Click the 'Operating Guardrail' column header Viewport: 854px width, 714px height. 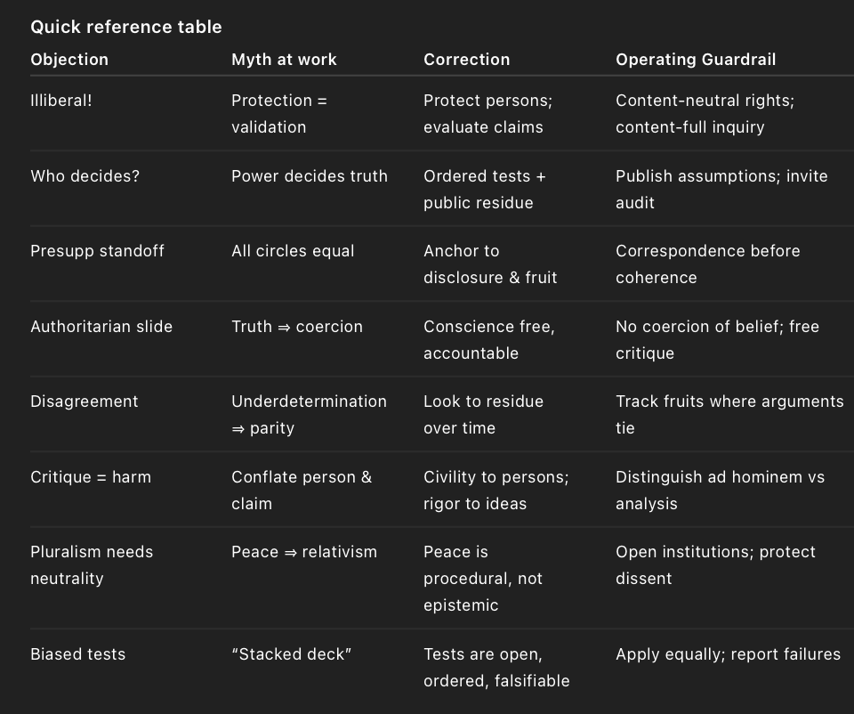click(x=696, y=60)
